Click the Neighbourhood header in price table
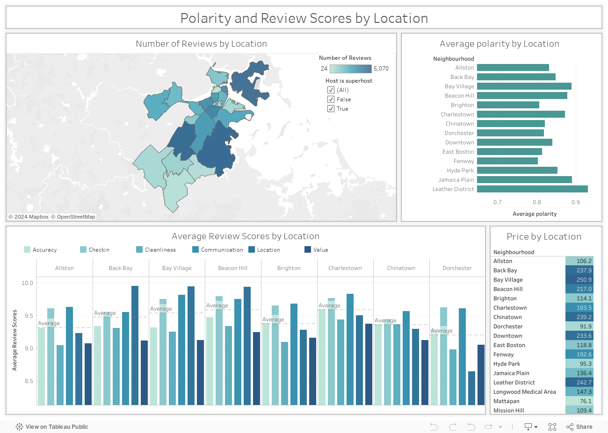This screenshot has height=433, width=608. pos(514,252)
